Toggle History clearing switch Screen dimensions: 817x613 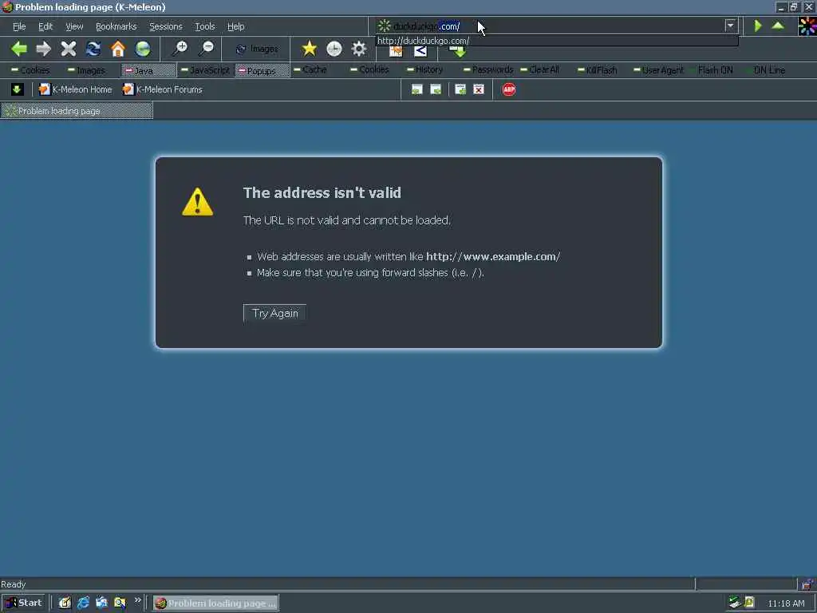(x=424, y=70)
